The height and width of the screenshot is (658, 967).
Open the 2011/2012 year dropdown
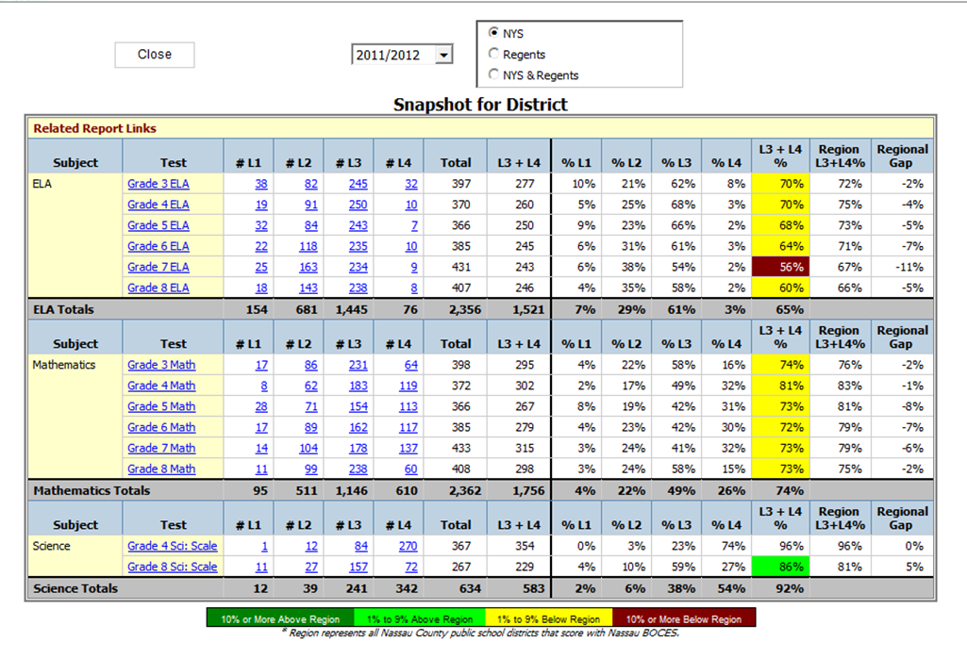(444, 55)
